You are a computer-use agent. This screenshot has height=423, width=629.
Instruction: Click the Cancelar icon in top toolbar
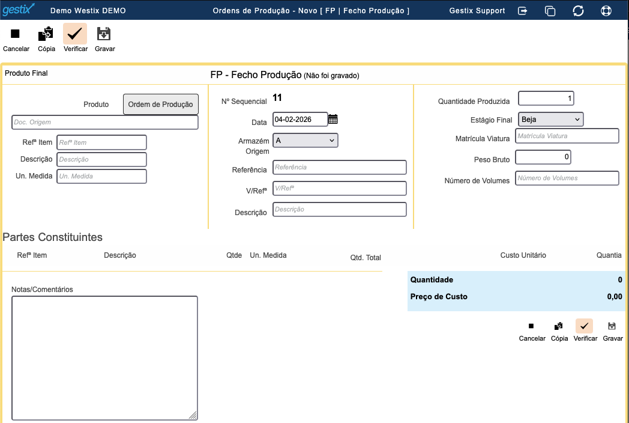coord(16,34)
